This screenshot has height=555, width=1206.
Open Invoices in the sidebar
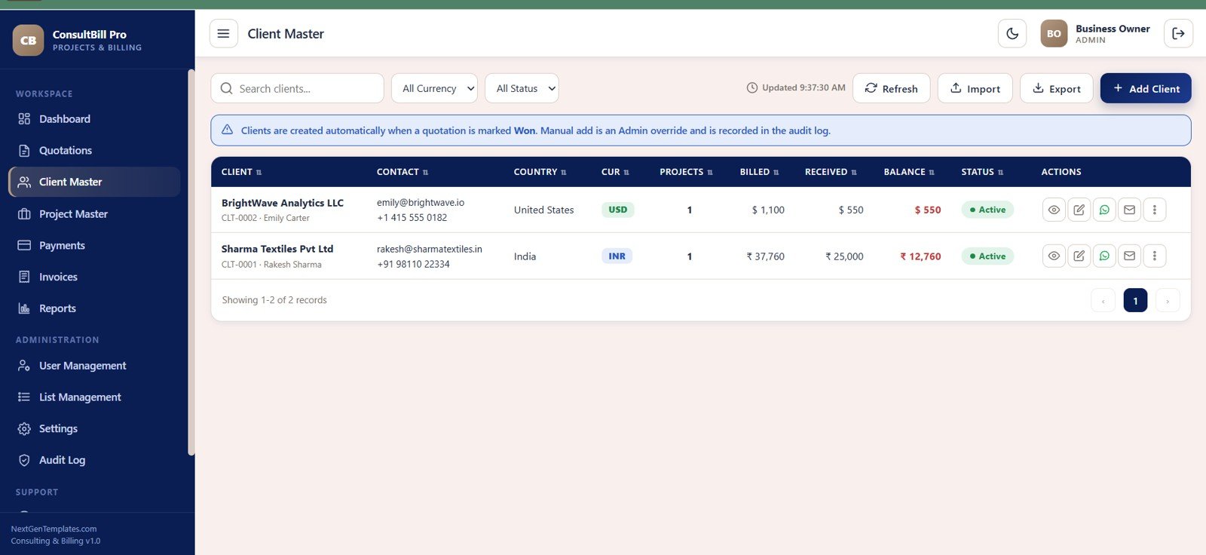(94, 277)
